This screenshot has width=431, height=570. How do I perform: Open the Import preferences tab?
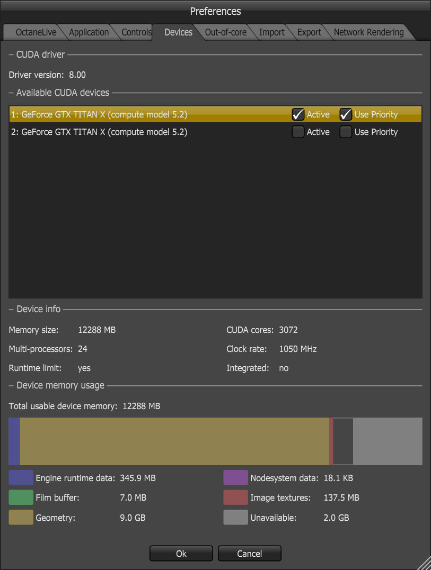[271, 32]
